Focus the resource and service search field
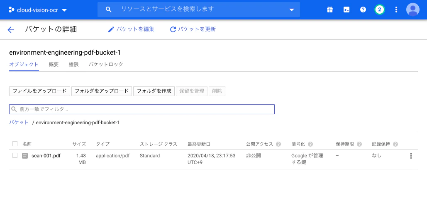 (x=199, y=10)
